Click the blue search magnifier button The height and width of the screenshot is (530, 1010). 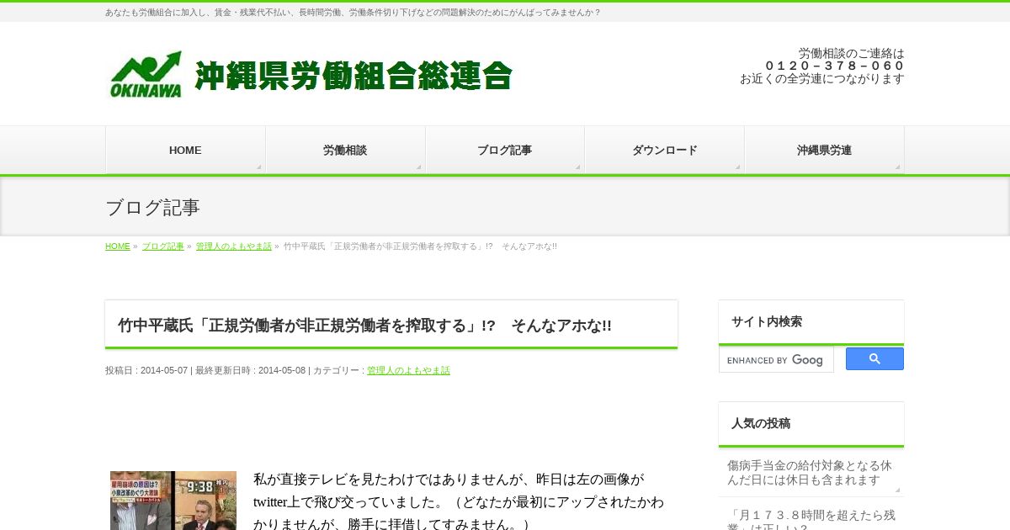874,359
